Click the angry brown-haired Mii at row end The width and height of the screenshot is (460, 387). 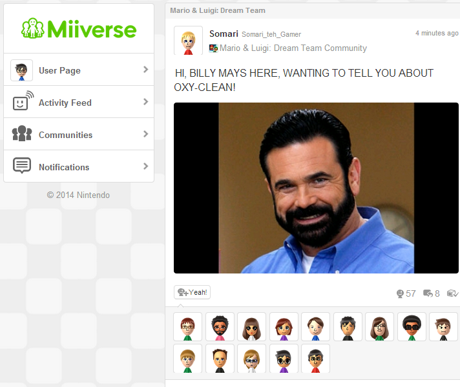(x=443, y=326)
